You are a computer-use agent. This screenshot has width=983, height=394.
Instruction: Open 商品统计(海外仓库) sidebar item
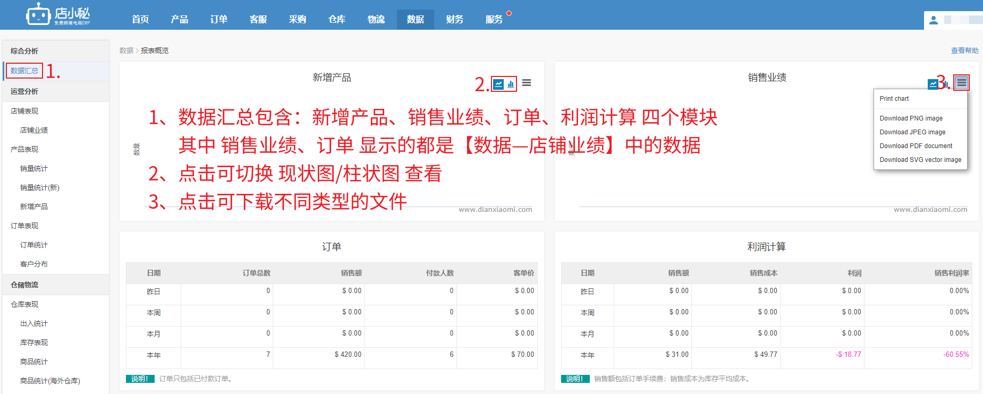click(x=50, y=381)
